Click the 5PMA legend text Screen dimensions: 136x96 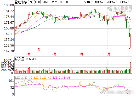[87, 2]
